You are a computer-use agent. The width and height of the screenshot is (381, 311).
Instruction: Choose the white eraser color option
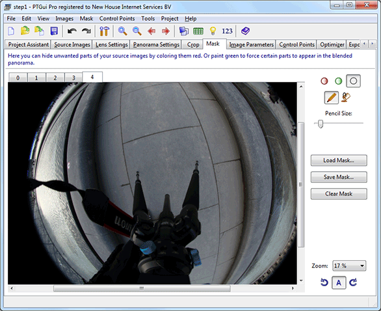point(353,81)
